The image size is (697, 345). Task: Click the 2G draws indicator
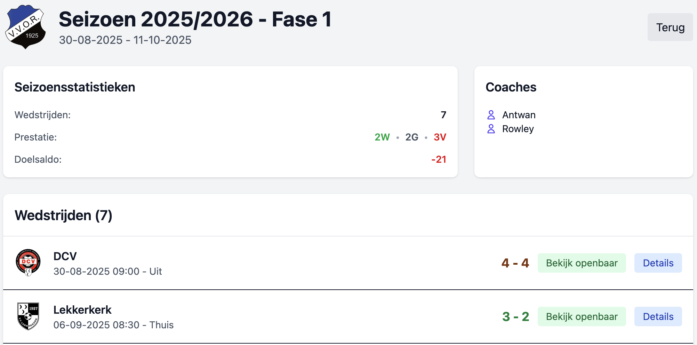click(411, 137)
